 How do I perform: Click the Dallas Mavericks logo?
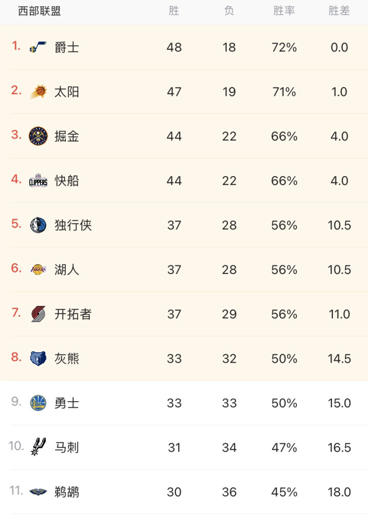(38, 225)
